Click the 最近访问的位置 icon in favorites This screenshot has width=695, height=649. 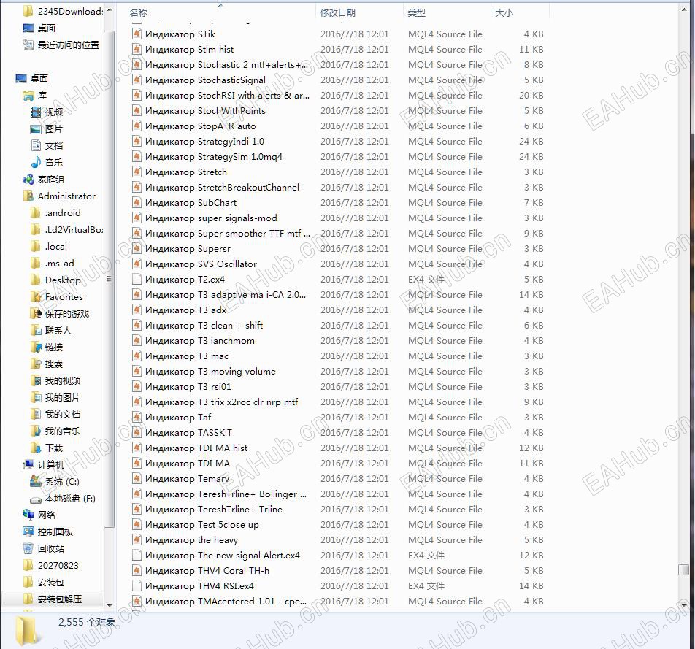click(28, 45)
